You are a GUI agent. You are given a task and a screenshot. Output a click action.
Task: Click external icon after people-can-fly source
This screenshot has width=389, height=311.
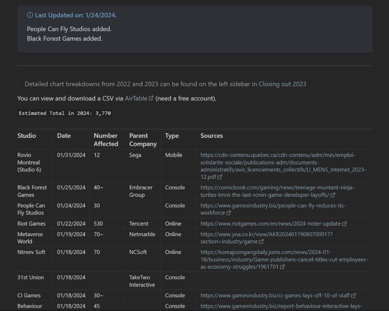click(229, 213)
